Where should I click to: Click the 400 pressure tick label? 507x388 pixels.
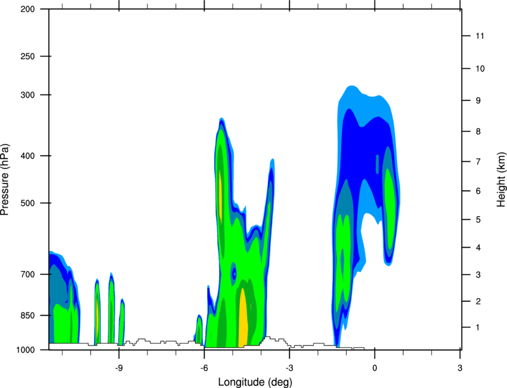(x=27, y=156)
